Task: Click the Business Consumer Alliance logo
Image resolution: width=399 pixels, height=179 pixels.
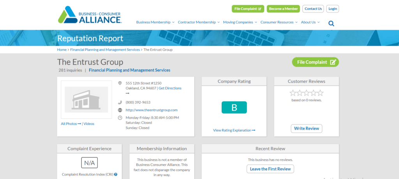Action: tap(90, 15)
